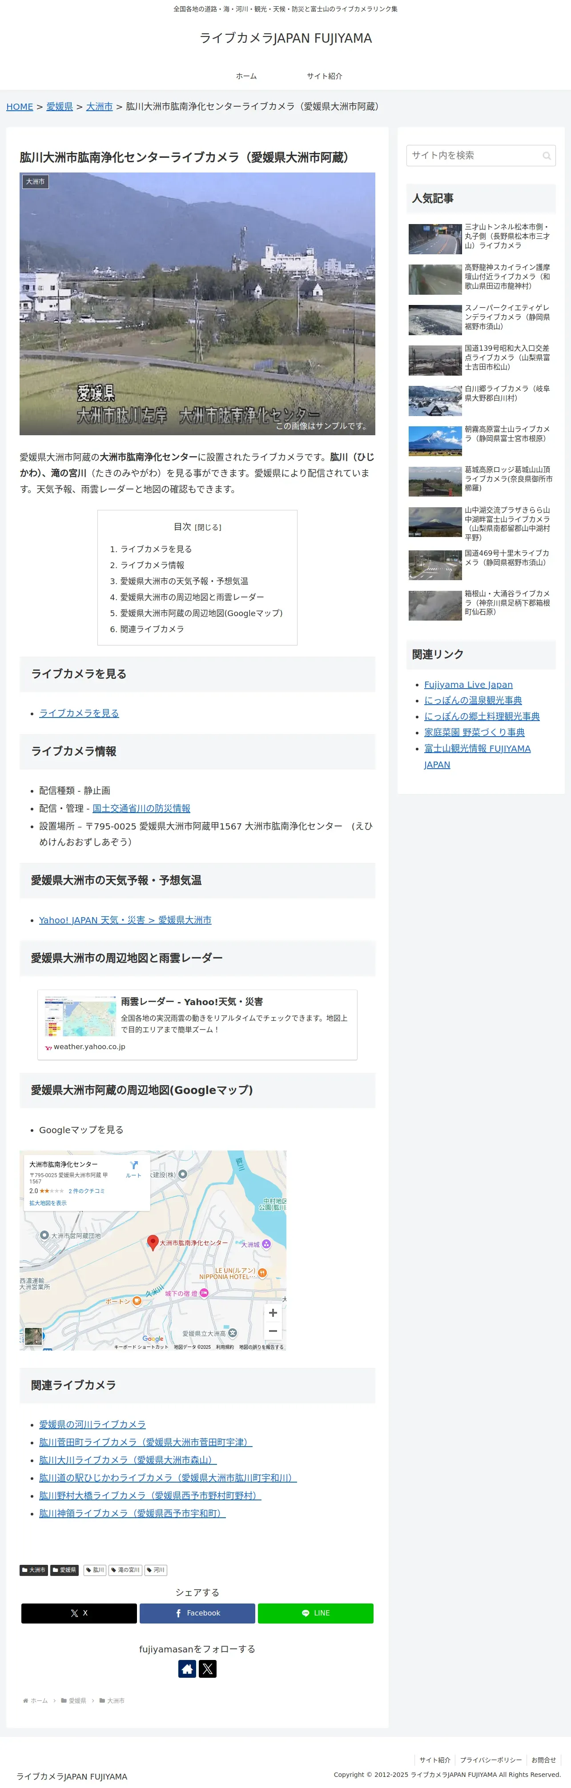
Task: Open 肱川野村大橋ライブカメラ link
Action: click(x=150, y=1496)
